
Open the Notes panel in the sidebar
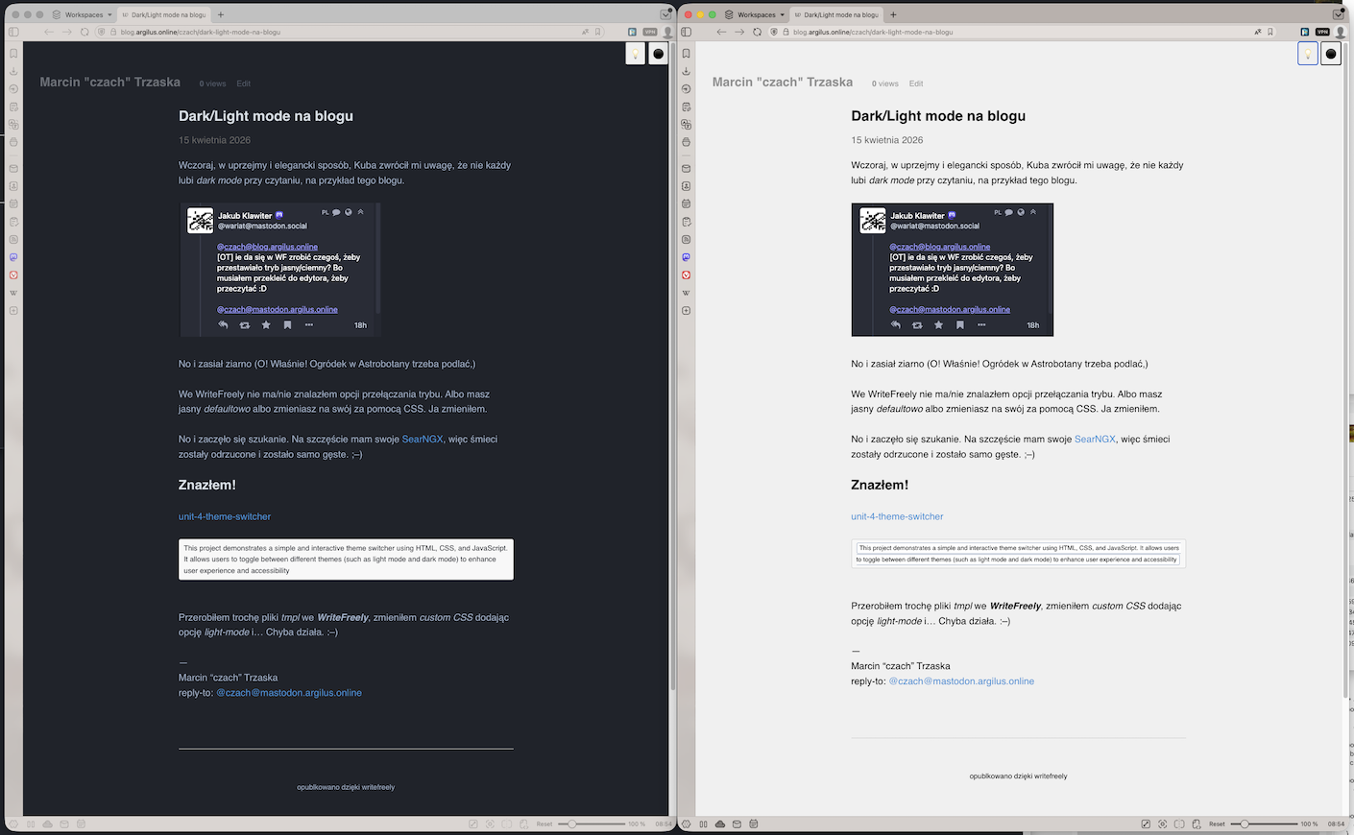click(x=13, y=107)
